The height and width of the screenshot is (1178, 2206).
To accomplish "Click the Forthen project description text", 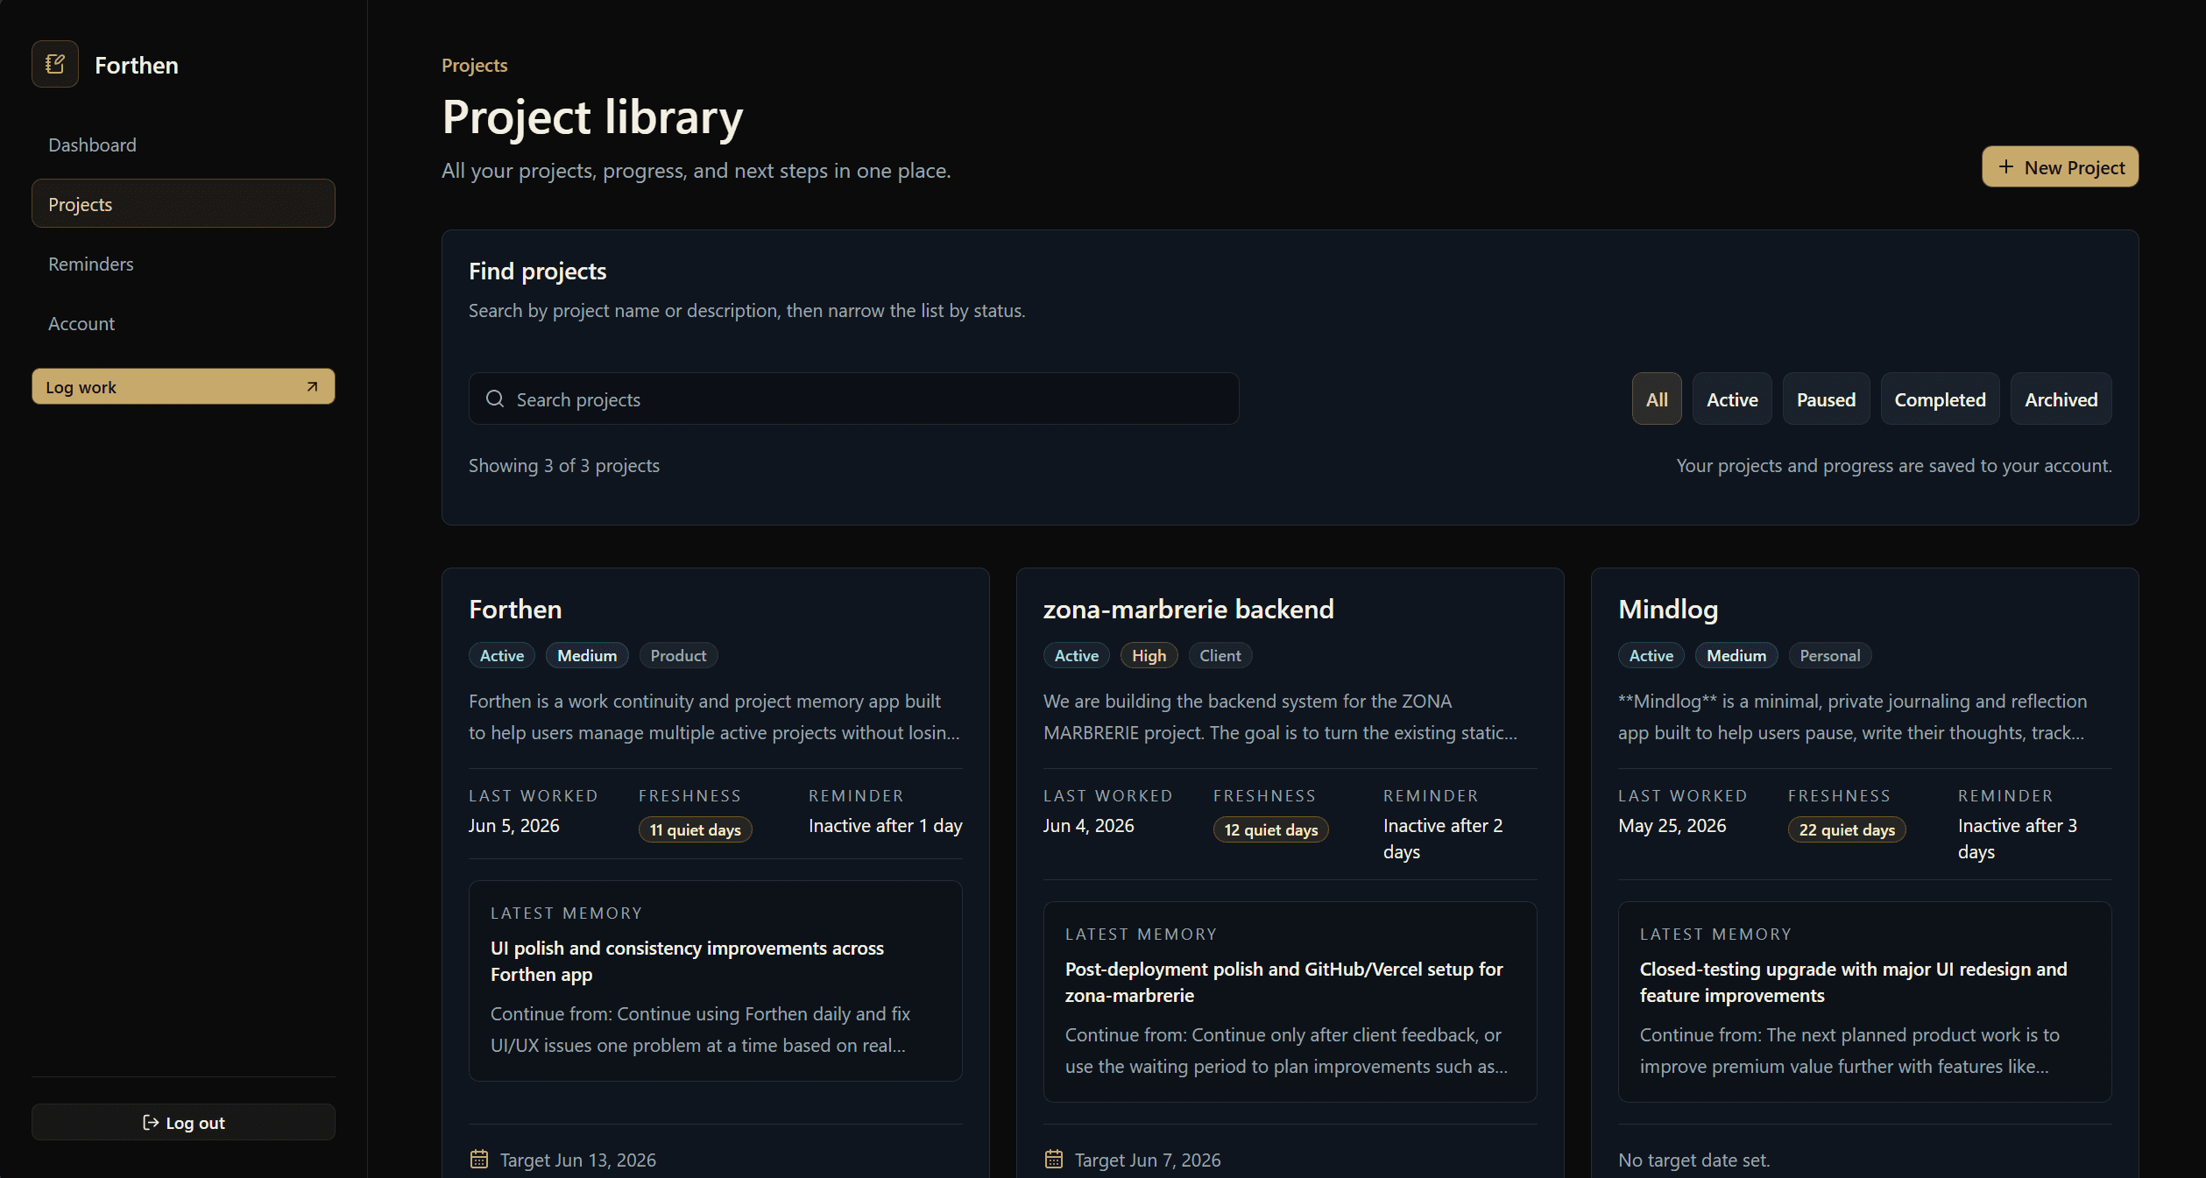I will (714, 716).
